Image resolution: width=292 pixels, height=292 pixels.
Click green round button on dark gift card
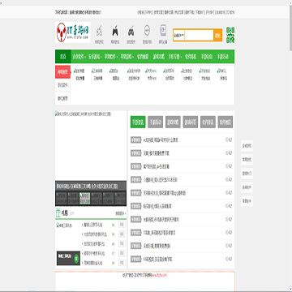click(x=76, y=258)
